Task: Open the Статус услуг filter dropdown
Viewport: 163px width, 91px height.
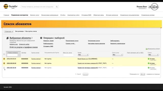Action: point(118,55)
